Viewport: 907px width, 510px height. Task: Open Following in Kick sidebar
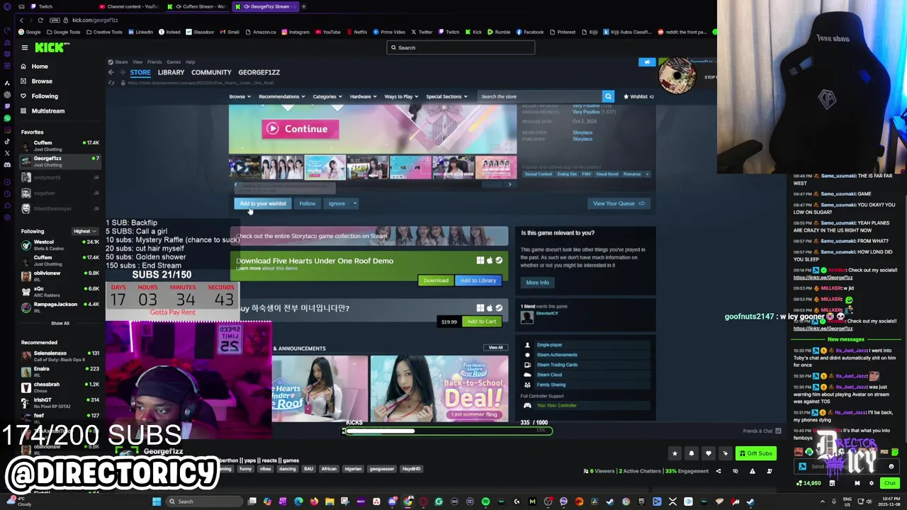[45, 96]
